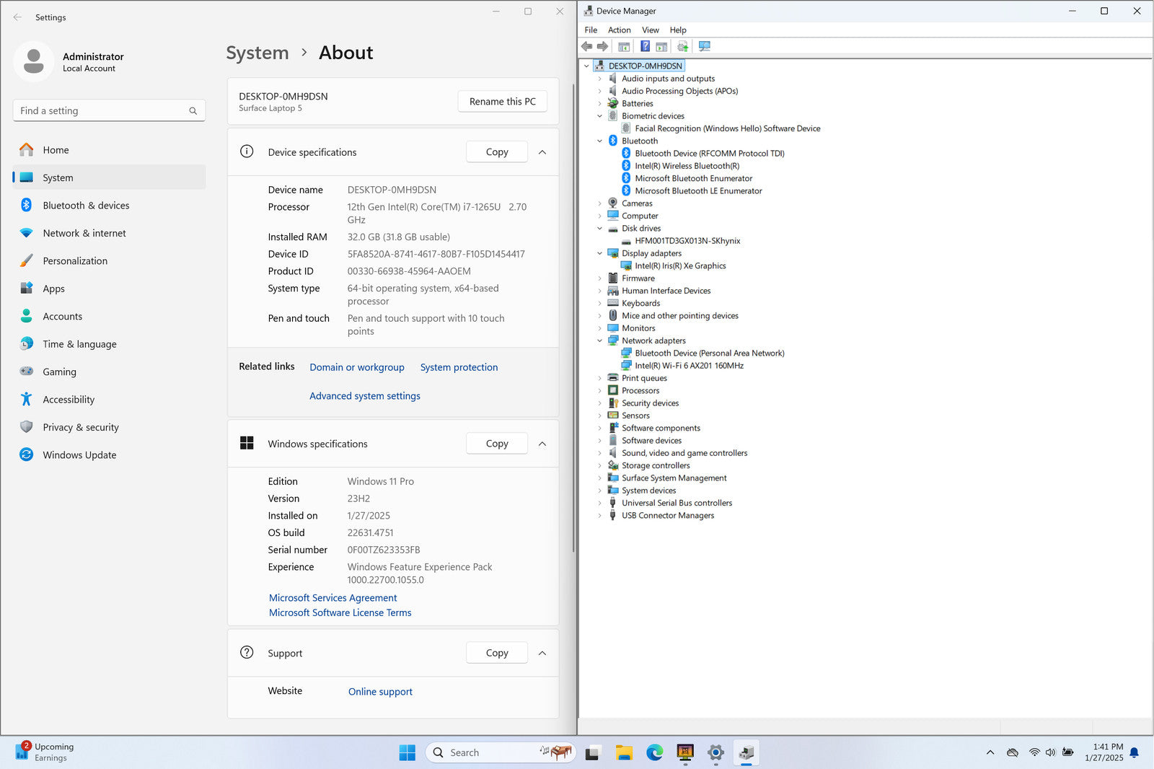Select Facial Recognition (Windows Hello) Software Device

pyautogui.click(x=728, y=128)
